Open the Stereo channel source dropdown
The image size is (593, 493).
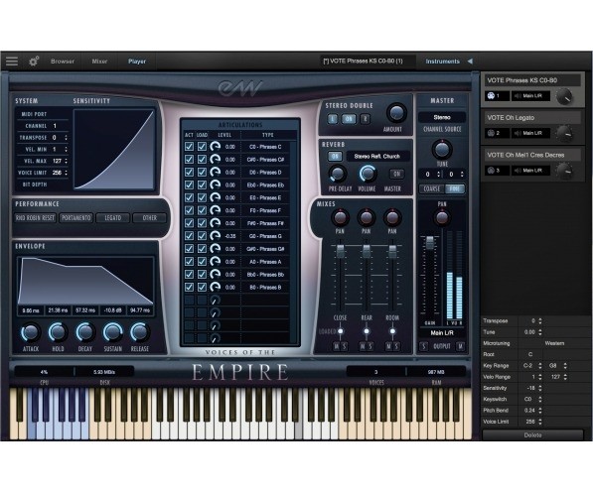442,117
